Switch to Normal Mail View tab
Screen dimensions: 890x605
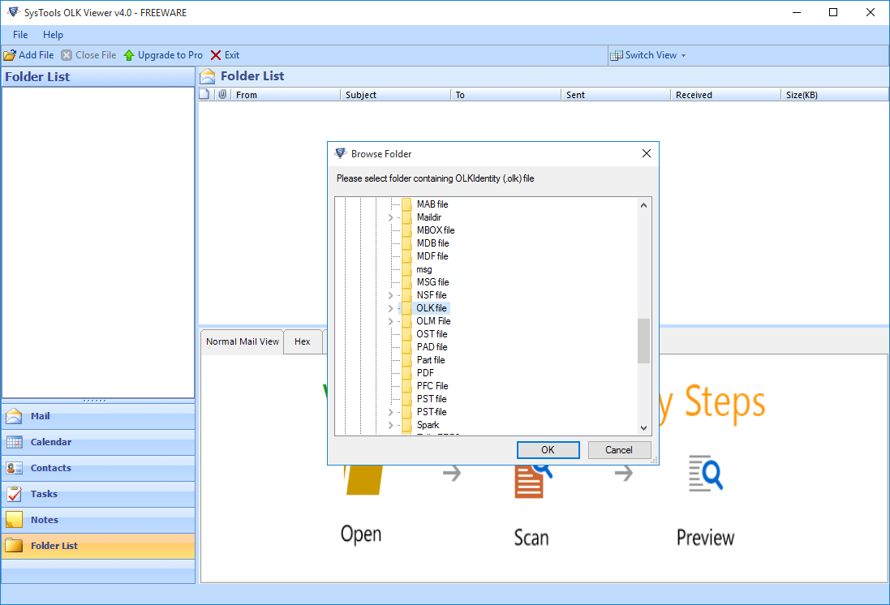pos(243,341)
